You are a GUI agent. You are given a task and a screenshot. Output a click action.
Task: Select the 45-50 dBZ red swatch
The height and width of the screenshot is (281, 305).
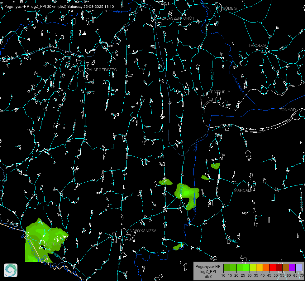pyautogui.click(x=273, y=267)
